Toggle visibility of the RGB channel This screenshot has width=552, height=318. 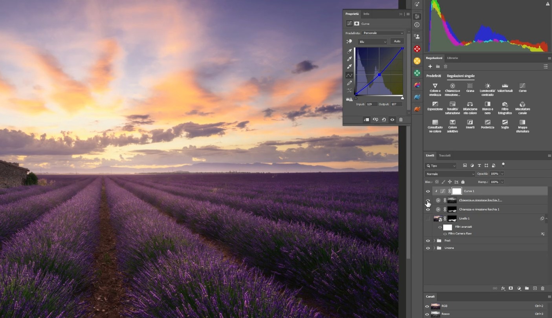pos(427,306)
